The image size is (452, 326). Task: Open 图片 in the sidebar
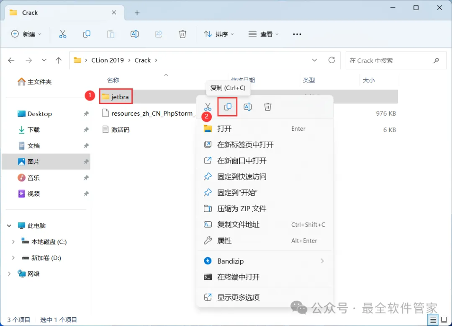point(46,162)
